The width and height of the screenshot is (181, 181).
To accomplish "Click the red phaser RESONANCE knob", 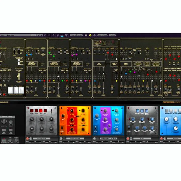I will (x=72, y=129).
